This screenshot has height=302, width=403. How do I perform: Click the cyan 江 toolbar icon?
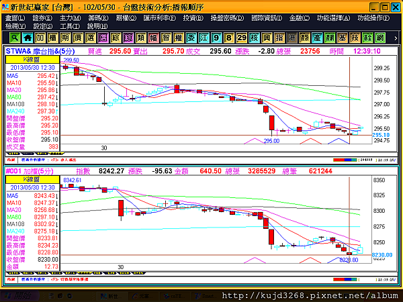pos(204,38)
